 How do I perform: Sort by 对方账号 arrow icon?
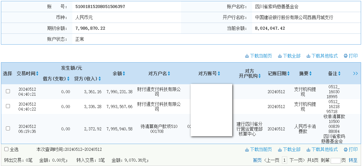pyautogui.click(x=219, y=74)
